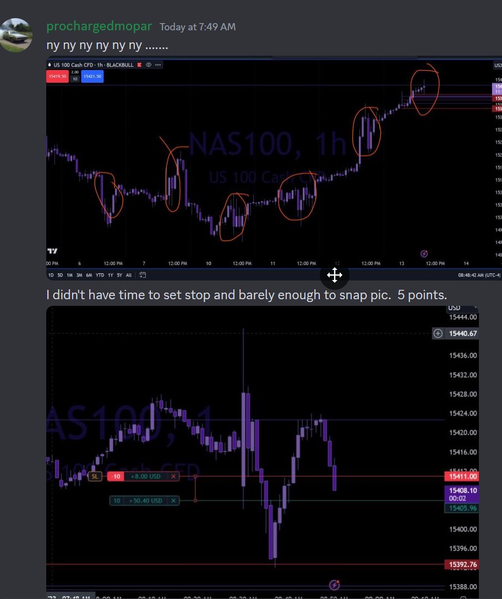This screenshot has width=502, height=599.
Task: Select the All time range
Action: click(x=129, y=275)
